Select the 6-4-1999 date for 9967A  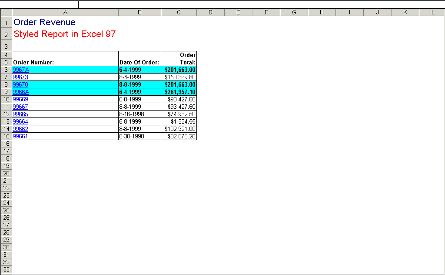pos(139,70)
